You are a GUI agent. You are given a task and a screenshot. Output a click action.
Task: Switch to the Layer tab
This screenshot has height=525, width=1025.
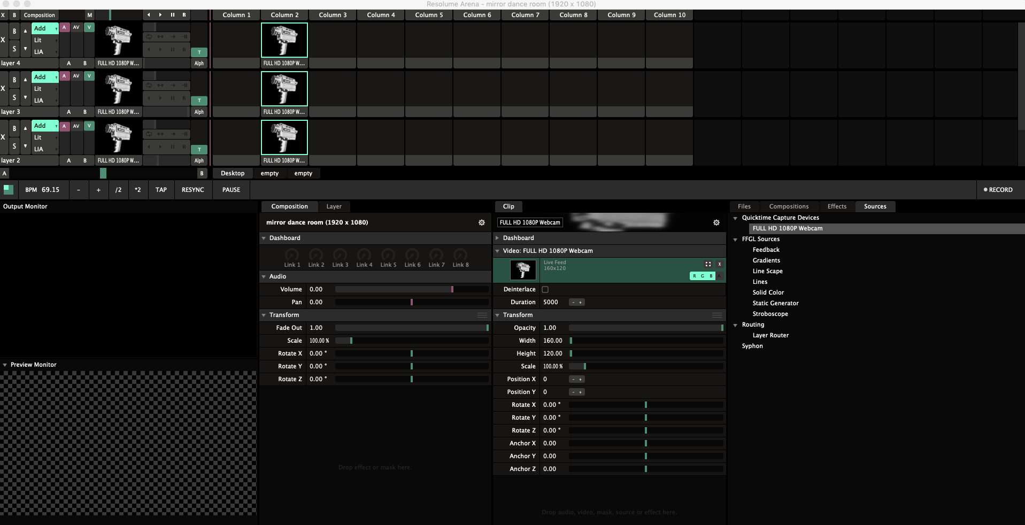click(334, 206)
